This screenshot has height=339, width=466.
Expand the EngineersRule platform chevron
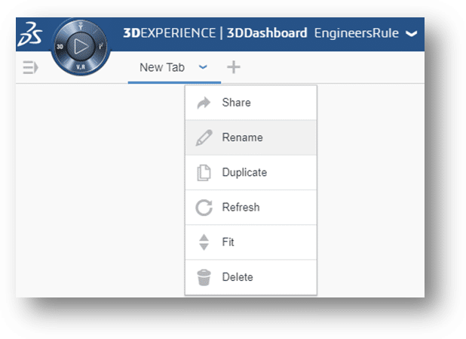pyautogui.click(x=411, y=33)
